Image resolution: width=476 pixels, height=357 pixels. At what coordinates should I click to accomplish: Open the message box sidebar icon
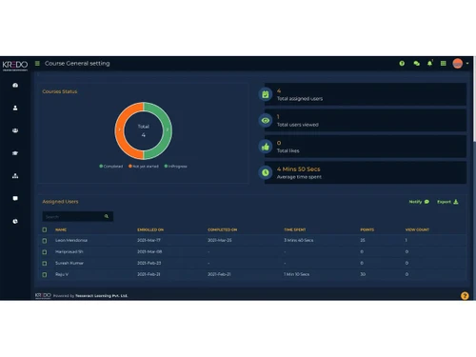[x=15, y=198]
